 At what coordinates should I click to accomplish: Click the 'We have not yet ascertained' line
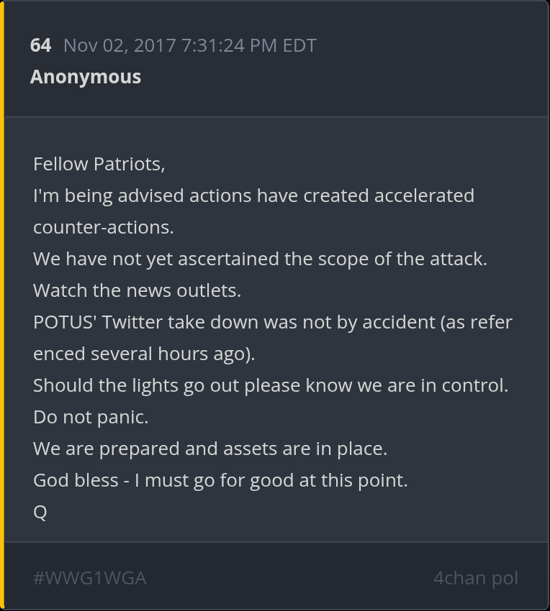click(260, 259)
